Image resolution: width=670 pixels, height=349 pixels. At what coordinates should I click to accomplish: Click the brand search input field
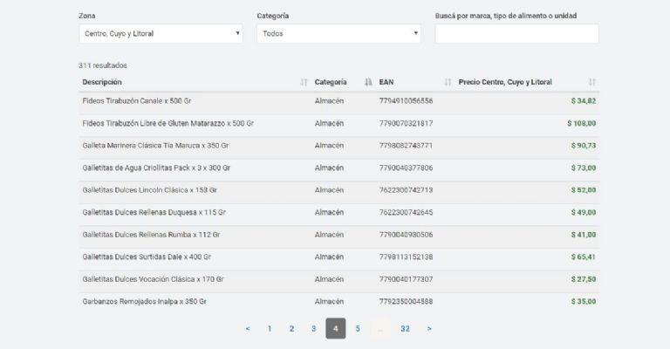point(516,34)
